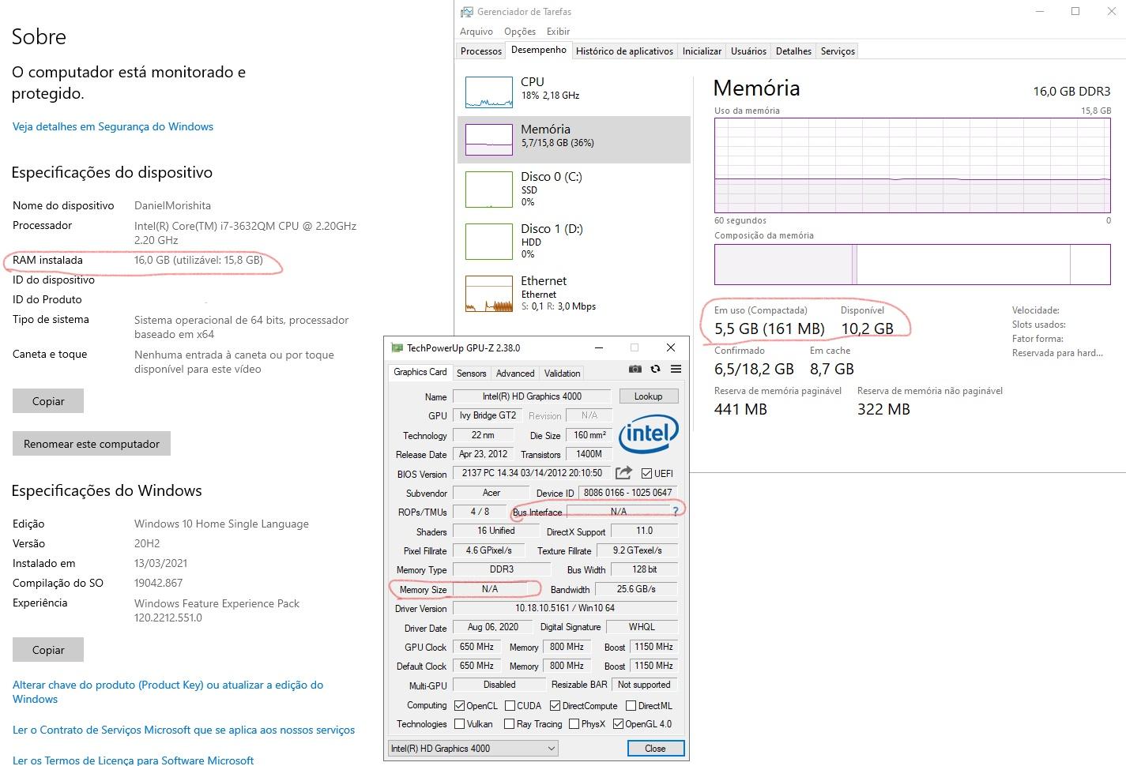Open the GPU-Z hamburger menu icon
The height and width of the screenshot is (766, 1126).
pos(676,369)
